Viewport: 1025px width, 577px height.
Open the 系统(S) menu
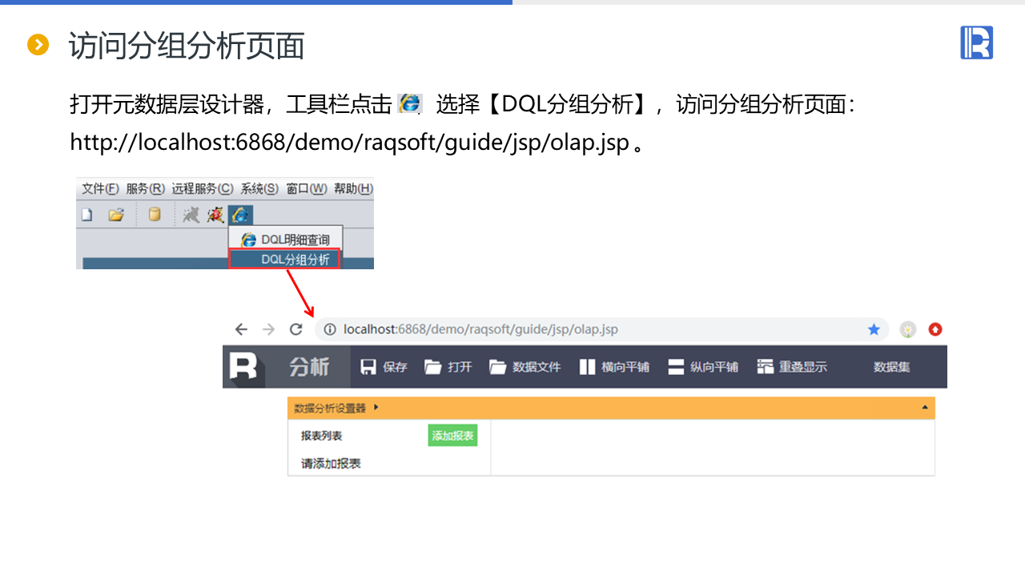click(x=259, y=189)
